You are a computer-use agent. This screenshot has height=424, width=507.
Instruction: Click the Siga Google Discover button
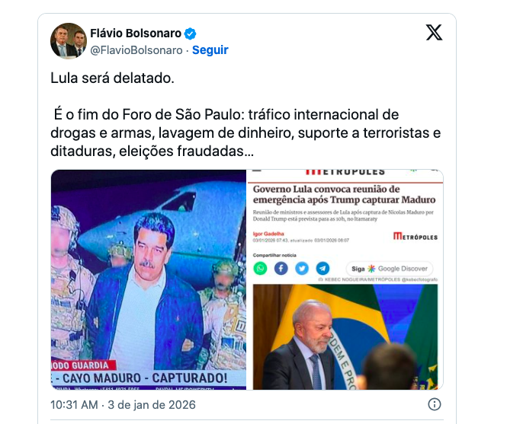pos(390,269)
